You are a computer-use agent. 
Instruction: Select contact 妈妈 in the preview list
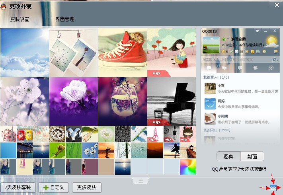(240, 104)
